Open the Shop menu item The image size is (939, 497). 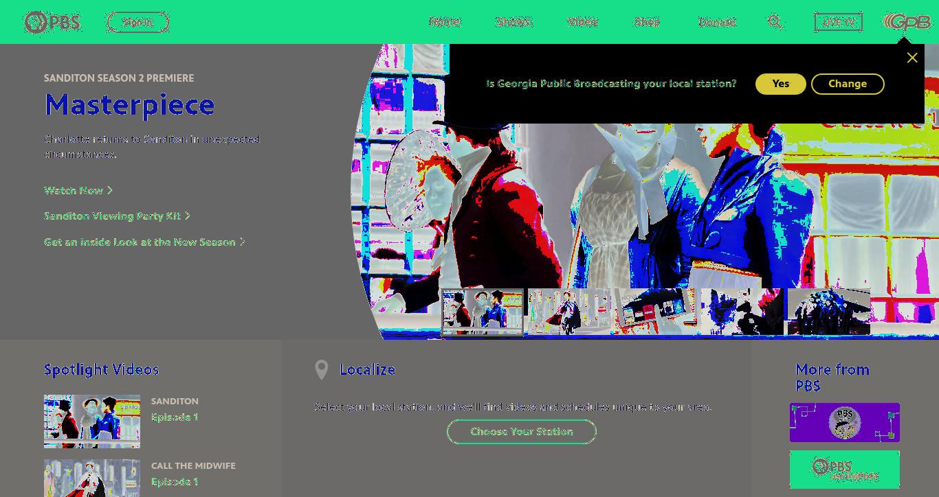pos(647,22)
